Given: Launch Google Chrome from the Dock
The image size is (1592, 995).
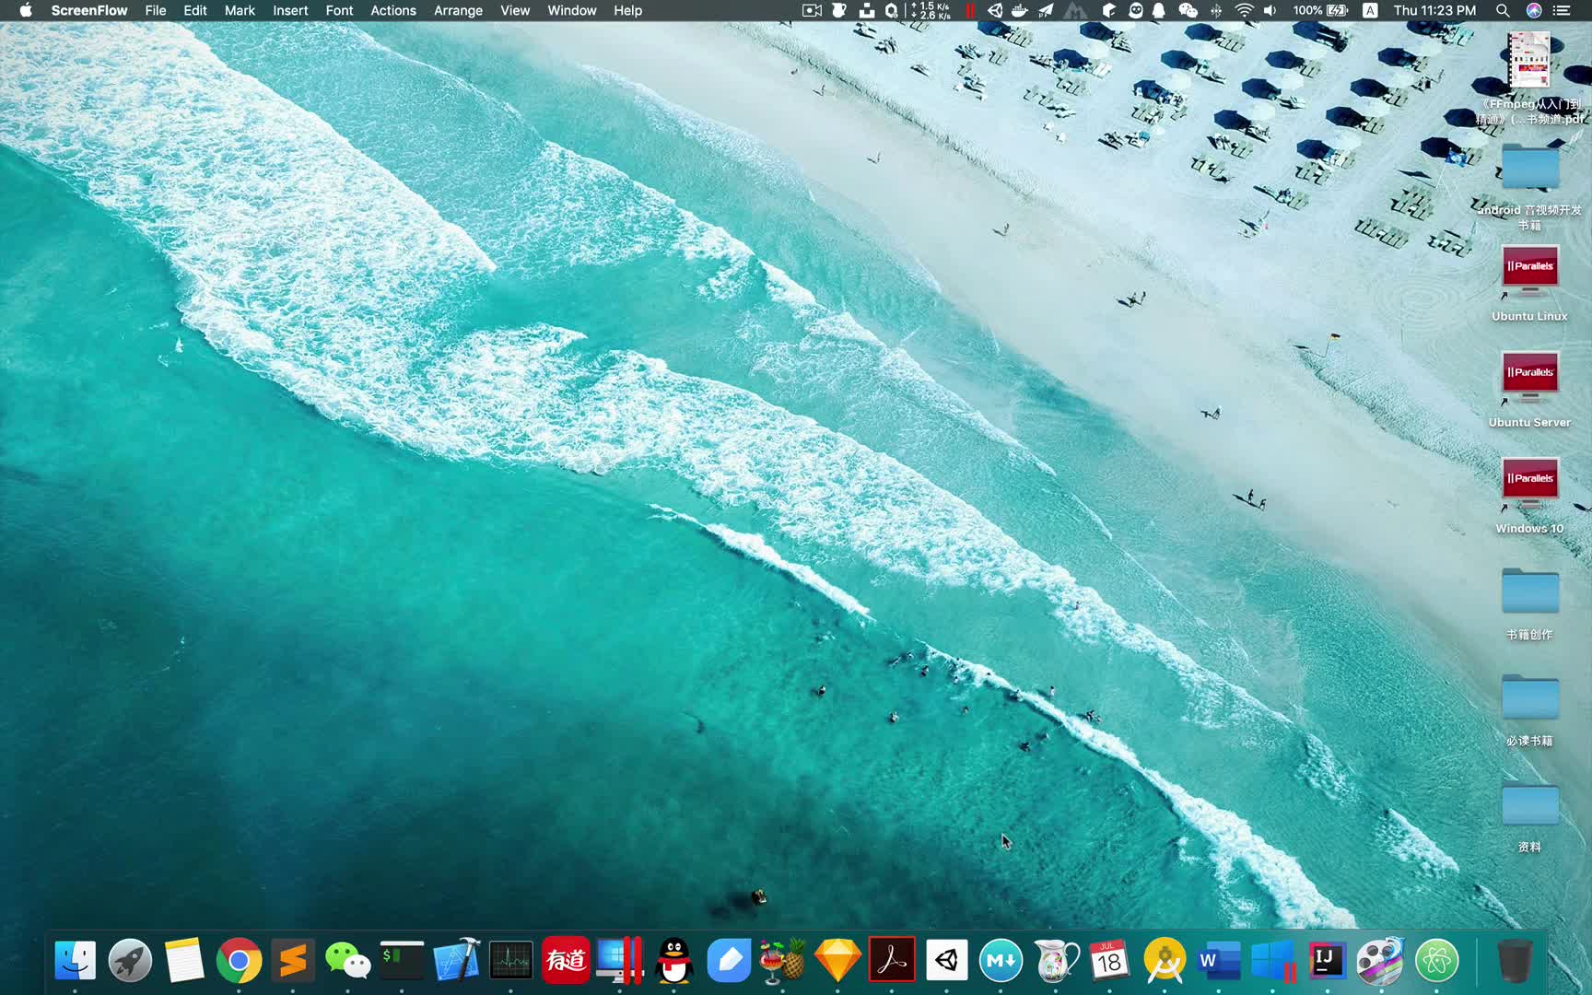Looking at the screenshot, I should [x=239, y=961].
